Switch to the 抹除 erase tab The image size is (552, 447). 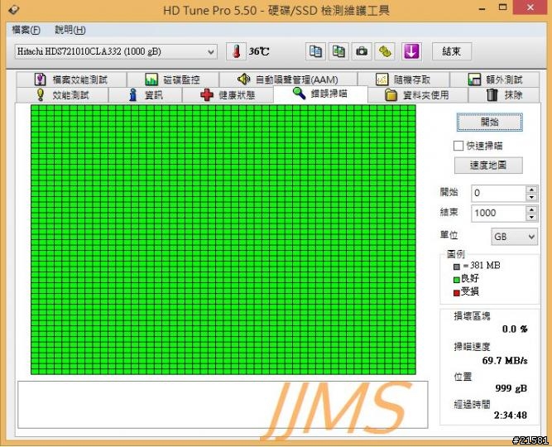(x=504, y=94)
